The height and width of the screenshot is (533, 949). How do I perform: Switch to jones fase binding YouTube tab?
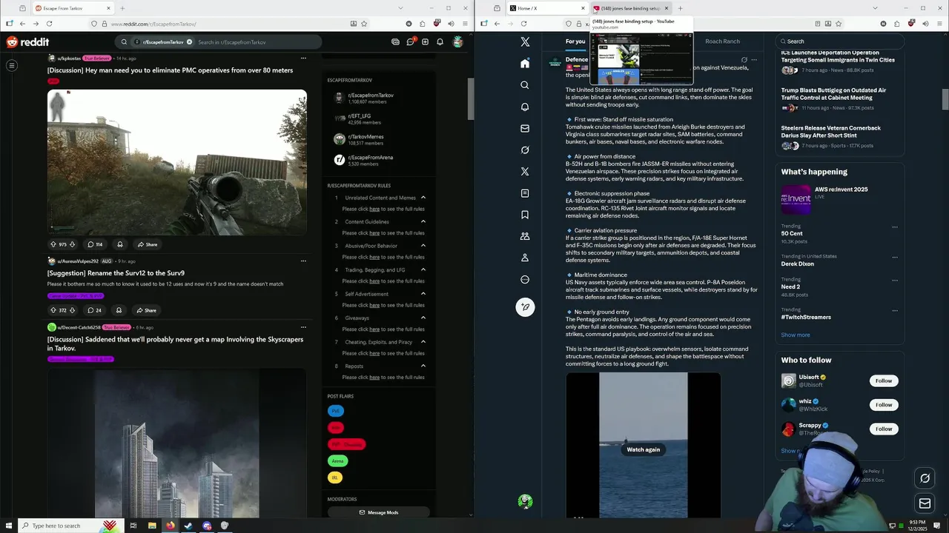tap(631, 8)
